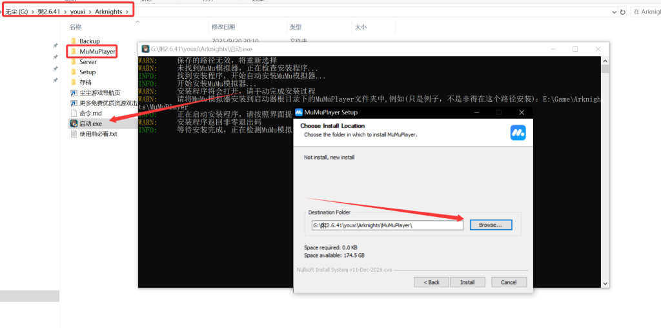661x328 pixels.
Task: Select the Server folder
Action: coord(88,62)
